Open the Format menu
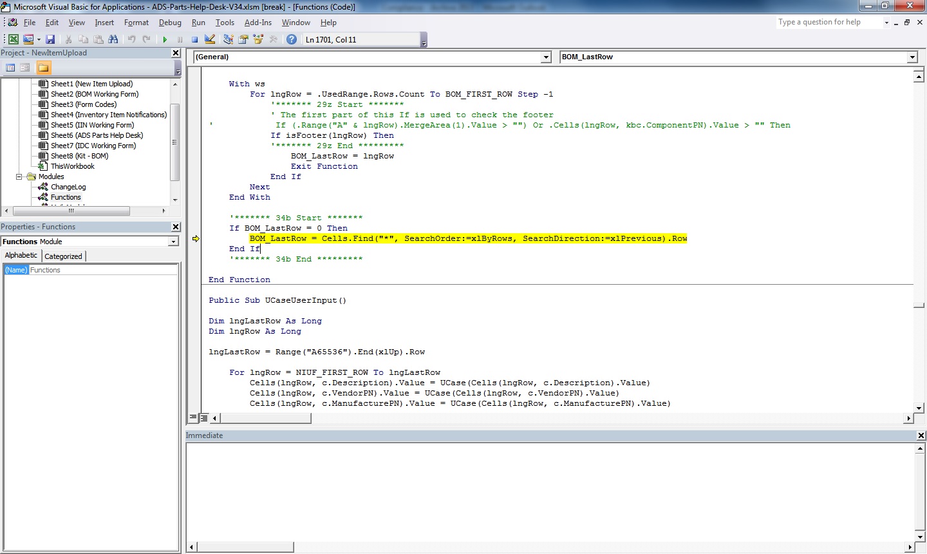 pos(136,23)
